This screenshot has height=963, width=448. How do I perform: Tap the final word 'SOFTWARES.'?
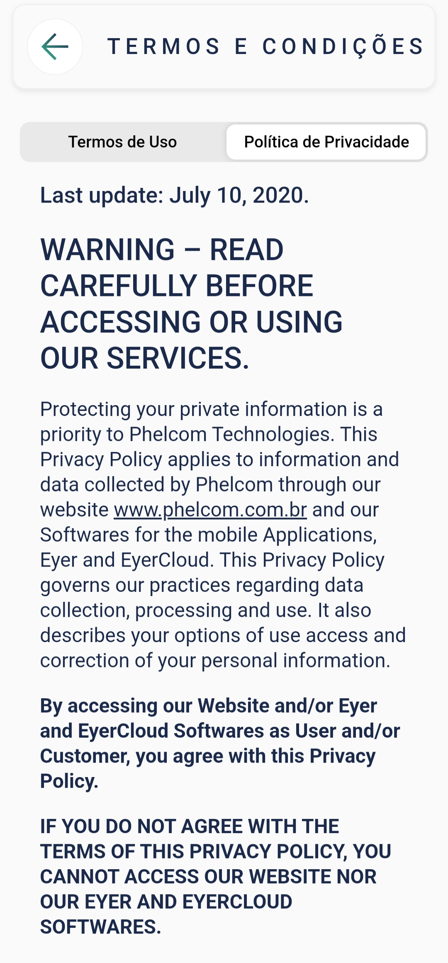[100, 927]
